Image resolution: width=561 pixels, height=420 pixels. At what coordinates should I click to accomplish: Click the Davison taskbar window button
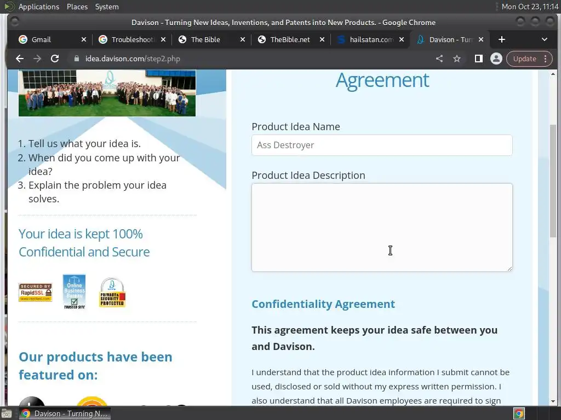pos(65,413)
